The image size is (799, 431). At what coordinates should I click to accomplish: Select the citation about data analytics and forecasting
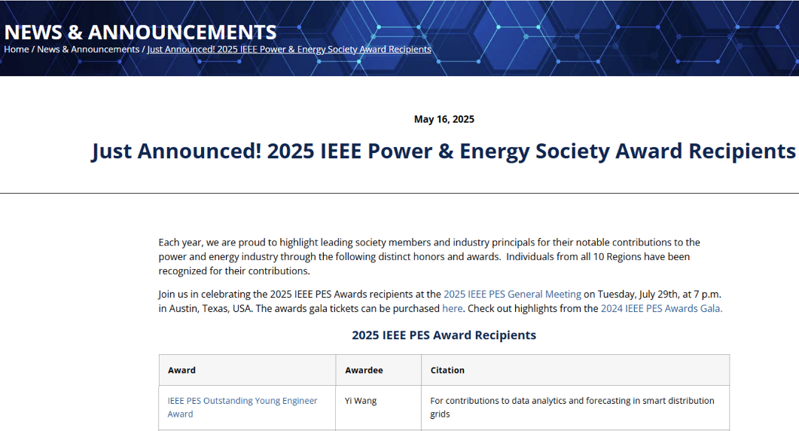pos(572,407)
